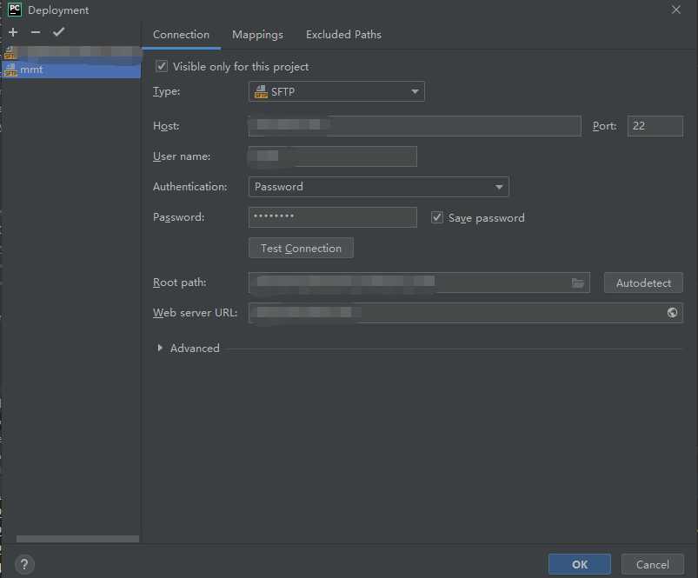This screenshot has width=698, height=578.
Task: Click the remove server minus icon
Action: (x=36, y=32)
